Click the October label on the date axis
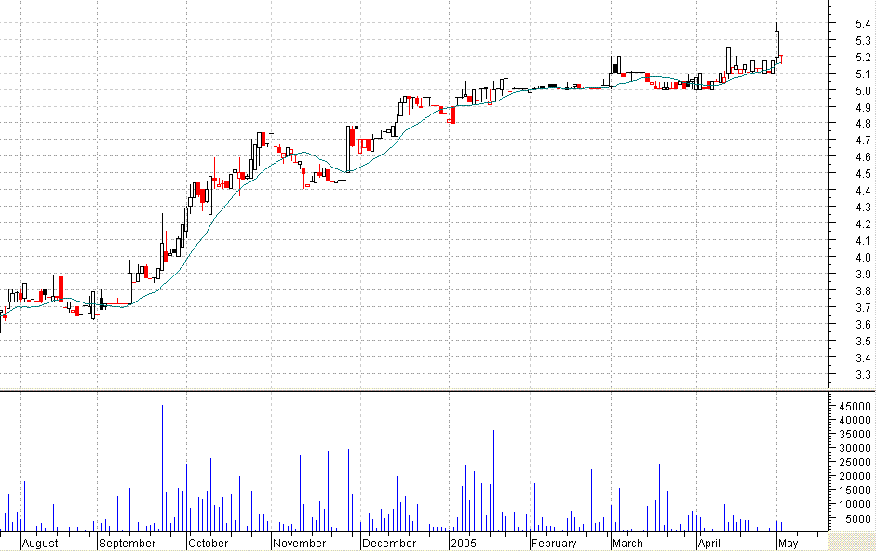 point(207,543)
